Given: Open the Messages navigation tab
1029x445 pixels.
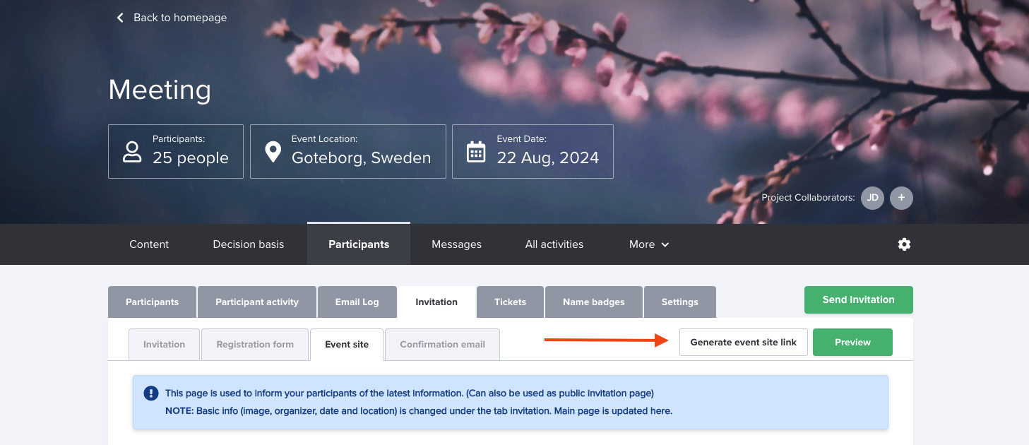Looking at the screenshot, I should (x=456, y=244).
